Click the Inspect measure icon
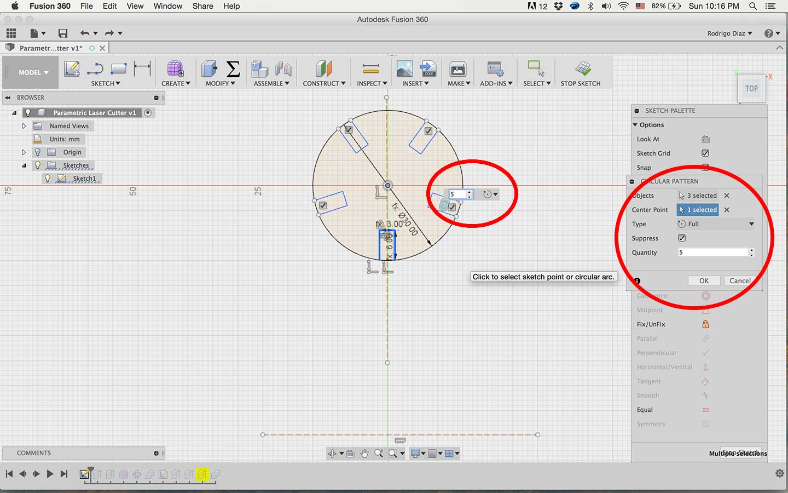 click(371, 69)
